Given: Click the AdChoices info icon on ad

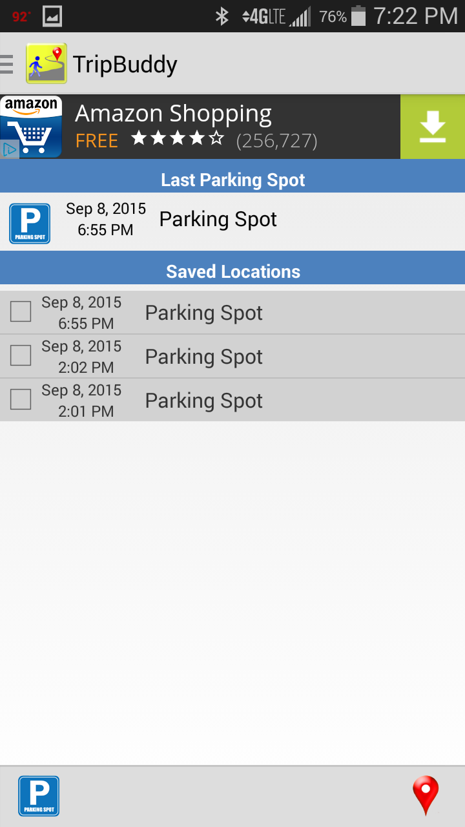Looking at the screenshot, I should (9, 151).
